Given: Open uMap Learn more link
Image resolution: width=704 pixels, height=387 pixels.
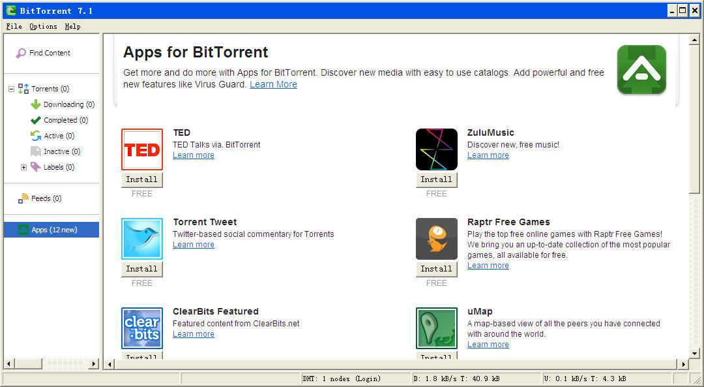Looking at the screenshot, I should click(x=488, y=345).
